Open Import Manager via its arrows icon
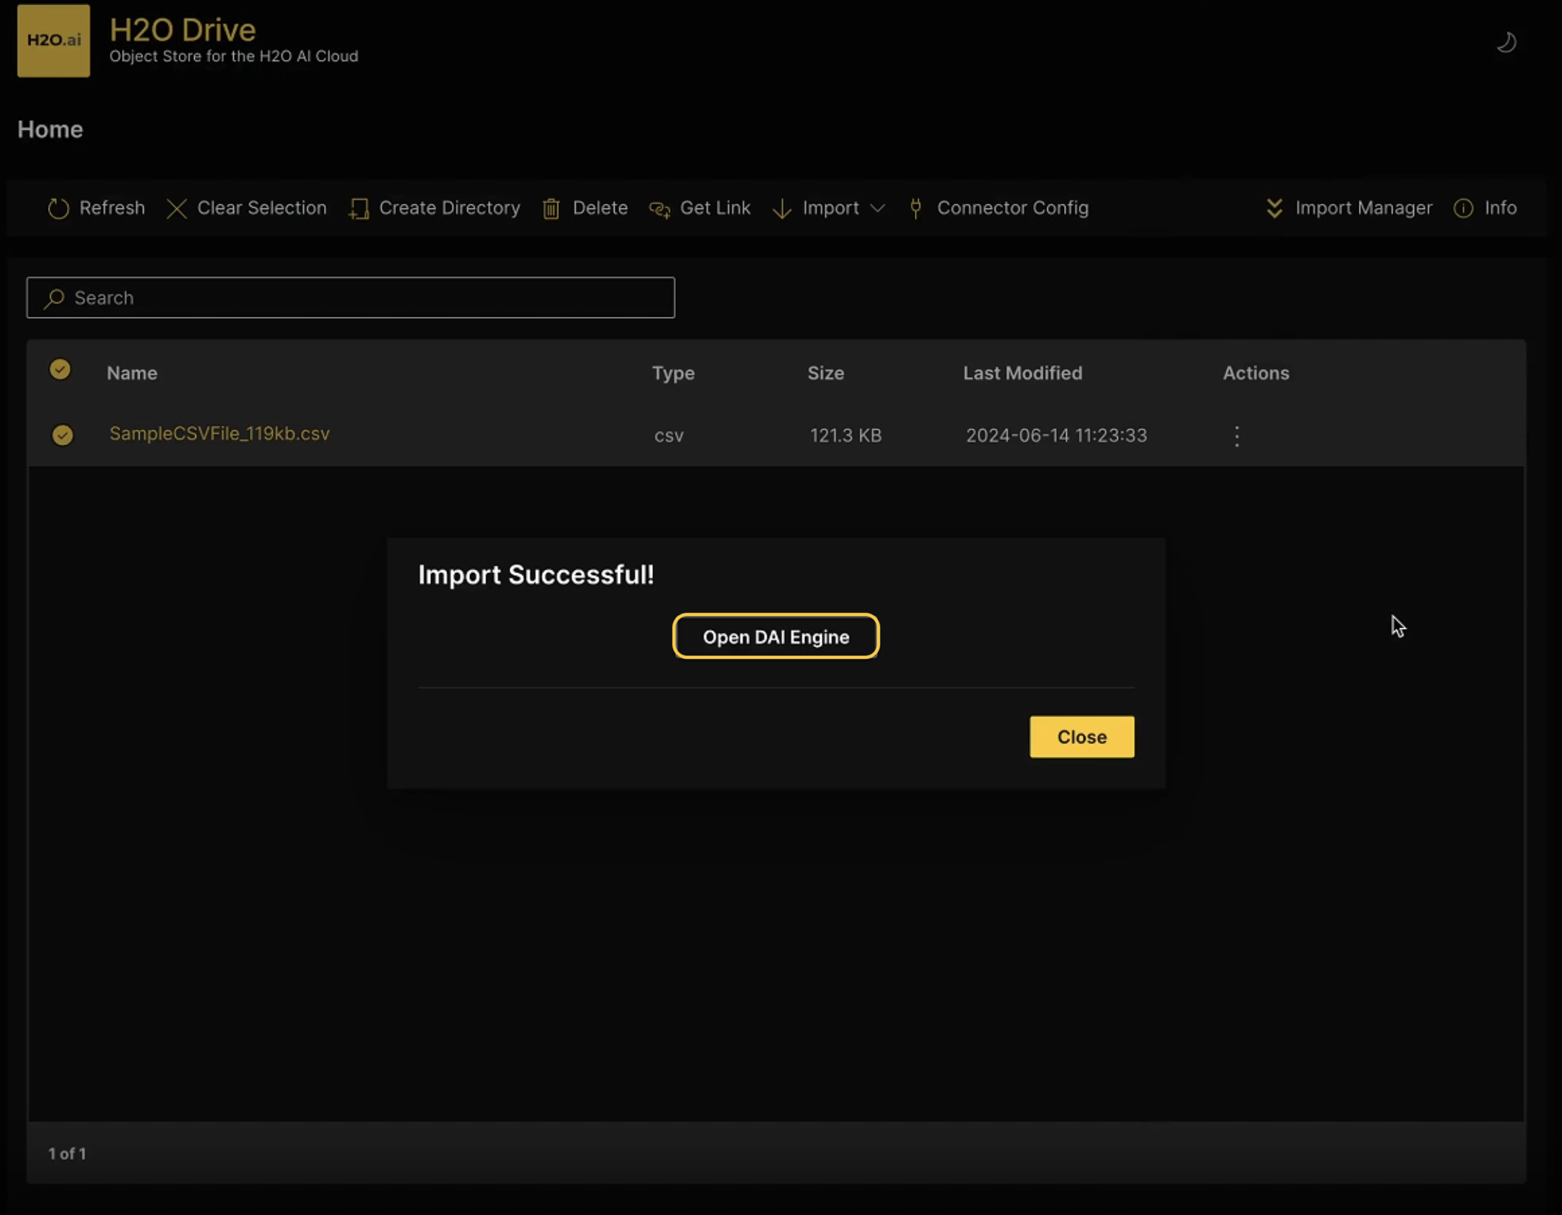The width and height of the screenshot is (1562, 1215). click(x=1274, y=208)
